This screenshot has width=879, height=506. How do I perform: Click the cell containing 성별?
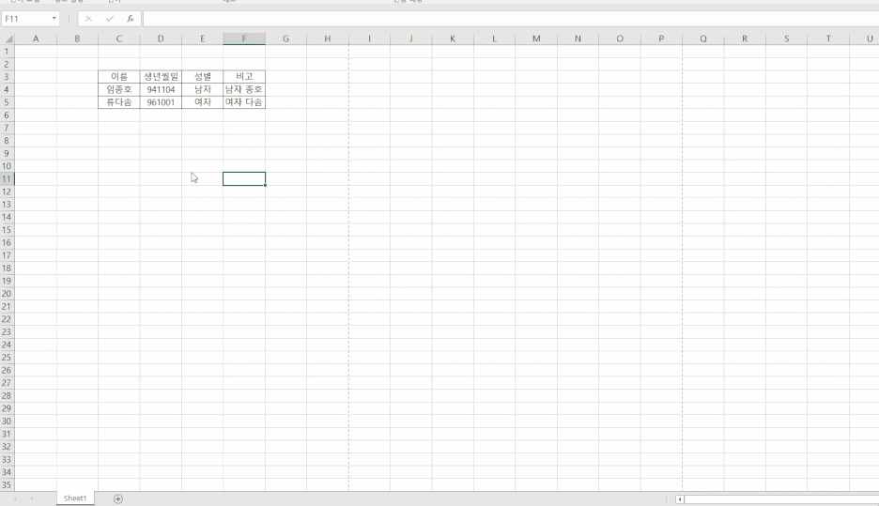point(202,77)
